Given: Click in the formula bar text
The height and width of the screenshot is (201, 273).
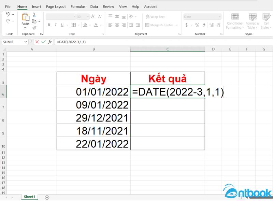Looking at the screenshot, I should coord(71,42).
